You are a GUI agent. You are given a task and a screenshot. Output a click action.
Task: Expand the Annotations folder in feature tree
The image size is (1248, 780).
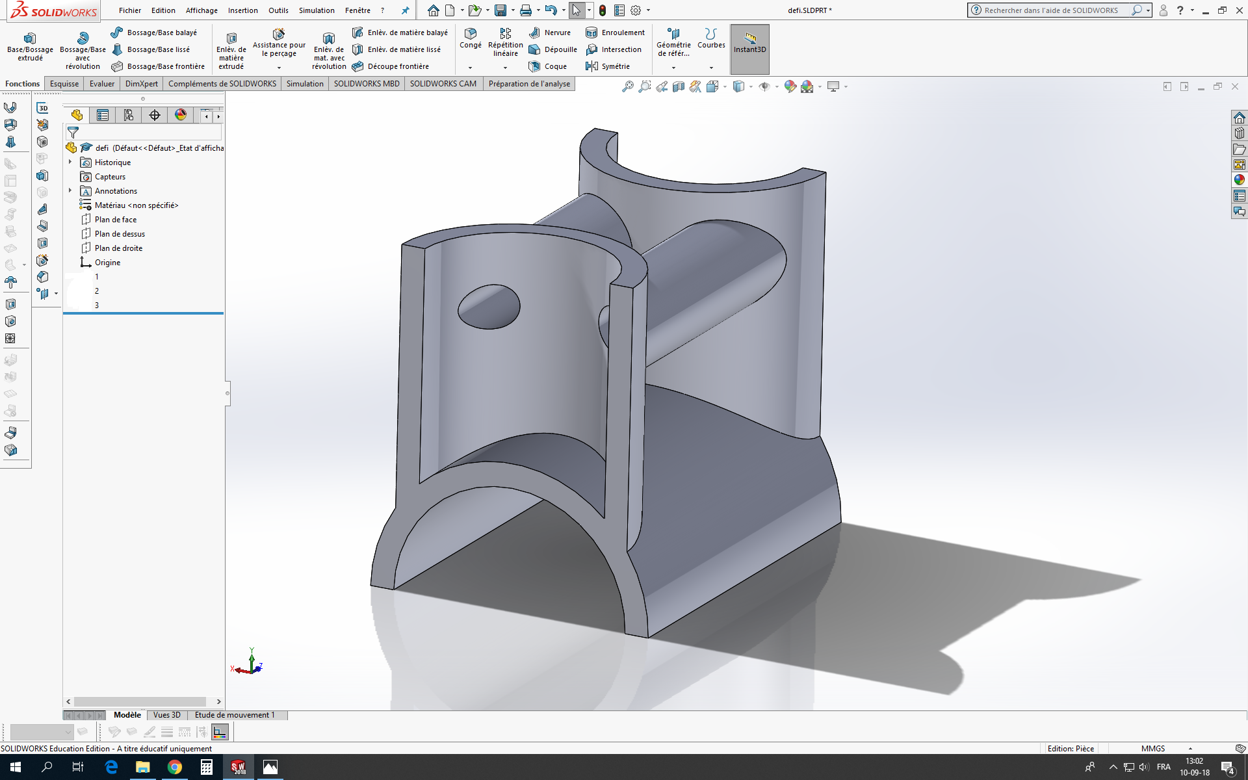pyautogui.click(x=71, y=190)
